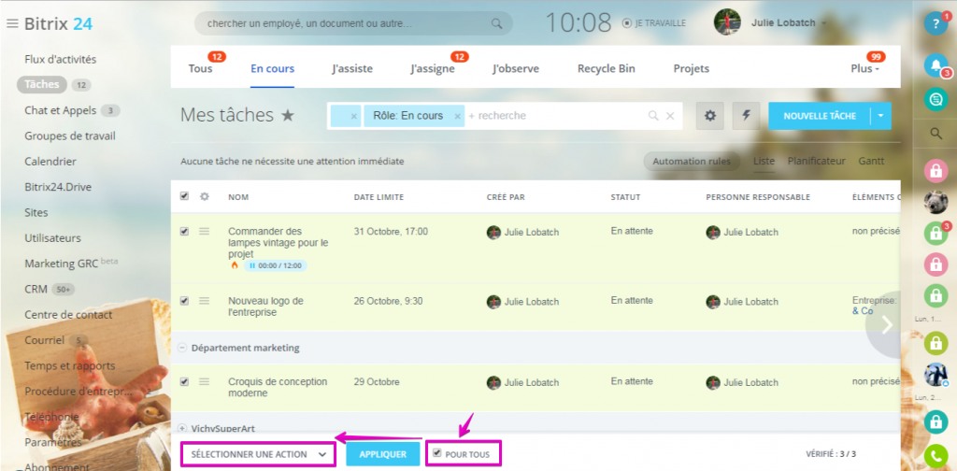The width and height of the screenshot is (957, 471).
Task: Switch to the Tous tab
Action: [200, 69]
